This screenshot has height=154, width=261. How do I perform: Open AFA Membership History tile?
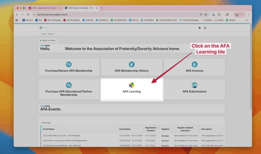(x=132, y=67)
